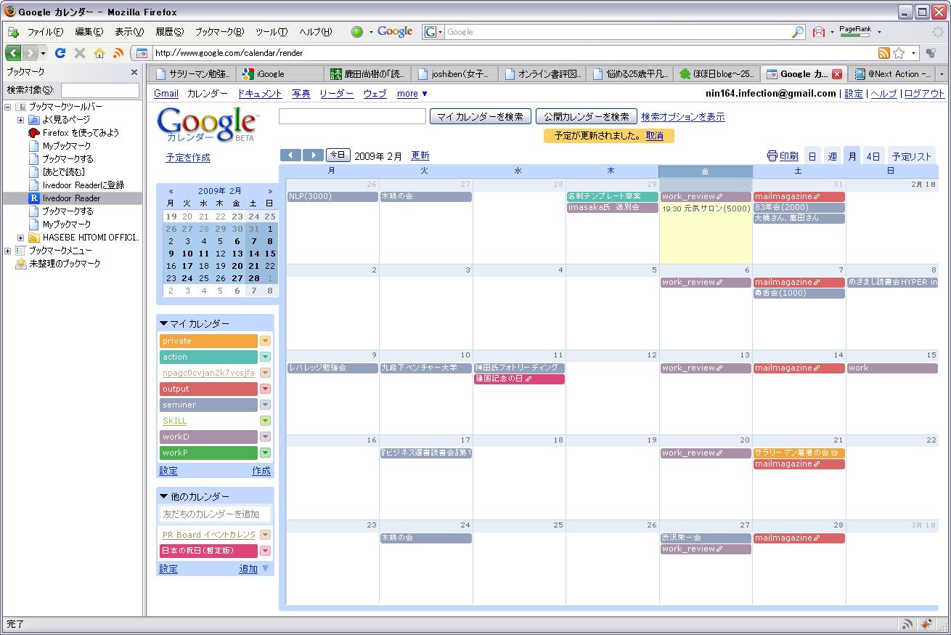Open the more ▼ Google services dropdown
Screen dimensions: 951x635
pyautogui.click(x=412, y=94)
